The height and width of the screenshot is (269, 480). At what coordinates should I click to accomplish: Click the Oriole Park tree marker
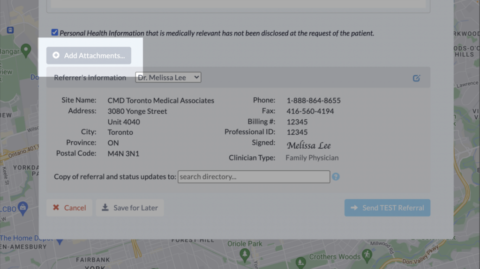pos(244,253)
